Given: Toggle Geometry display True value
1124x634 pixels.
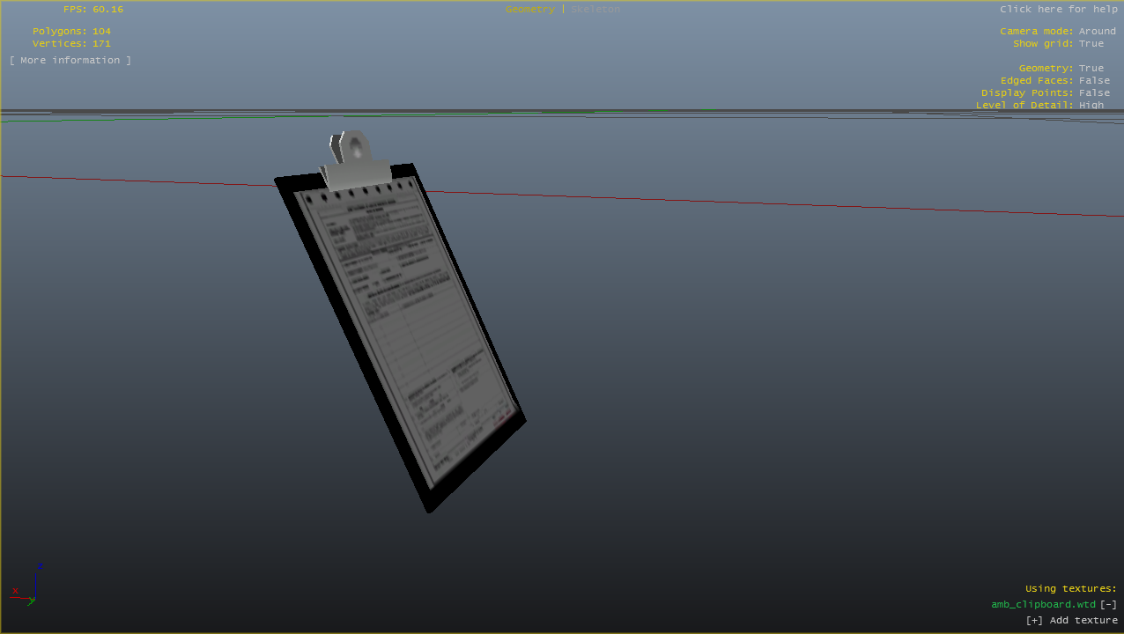Looking at the screenshot, I should click(x=1091, y=69).
